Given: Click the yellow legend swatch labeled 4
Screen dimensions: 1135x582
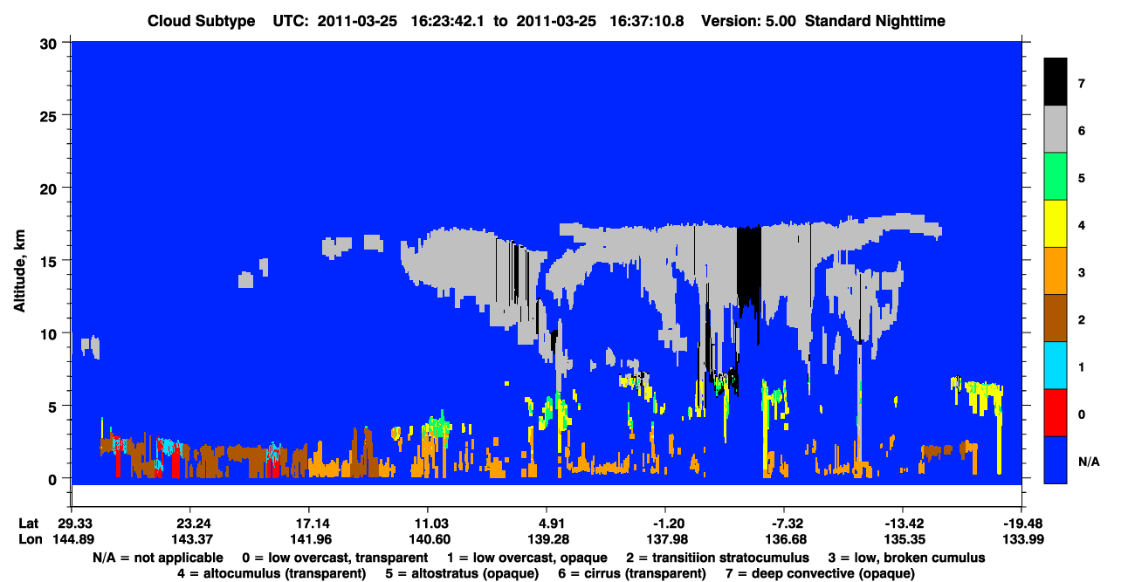Looking at the screenshot, I should (1056, 223).
